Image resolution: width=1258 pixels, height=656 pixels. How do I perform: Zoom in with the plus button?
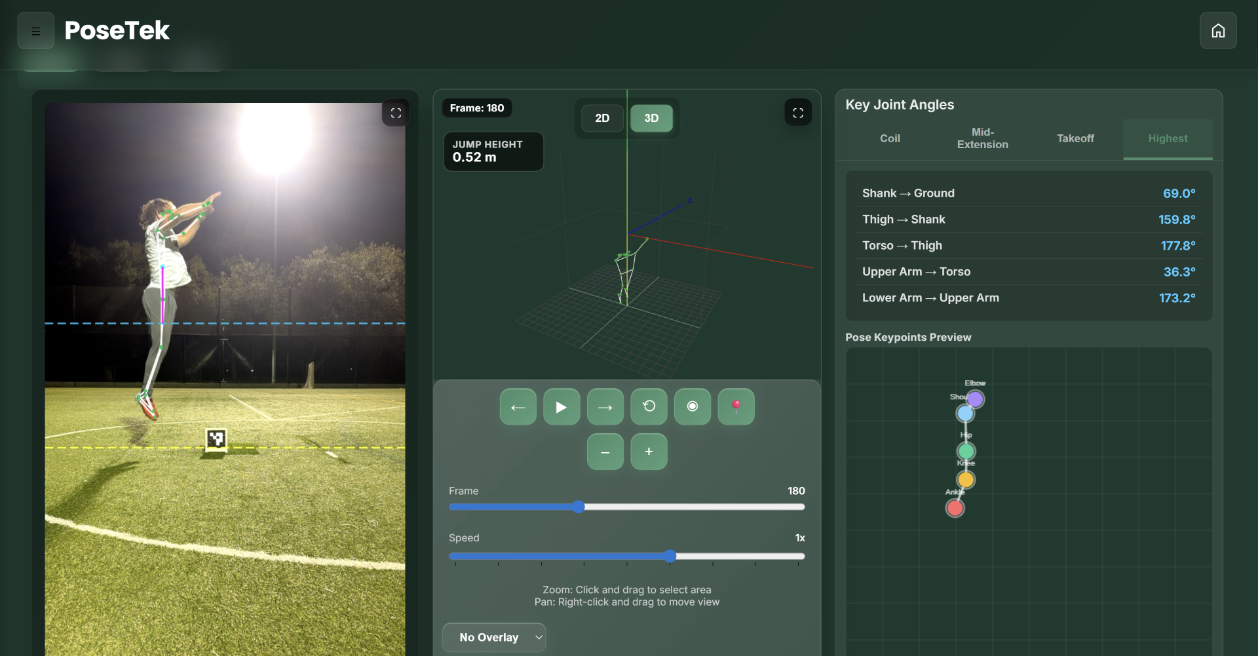click(x=649, y=452)
